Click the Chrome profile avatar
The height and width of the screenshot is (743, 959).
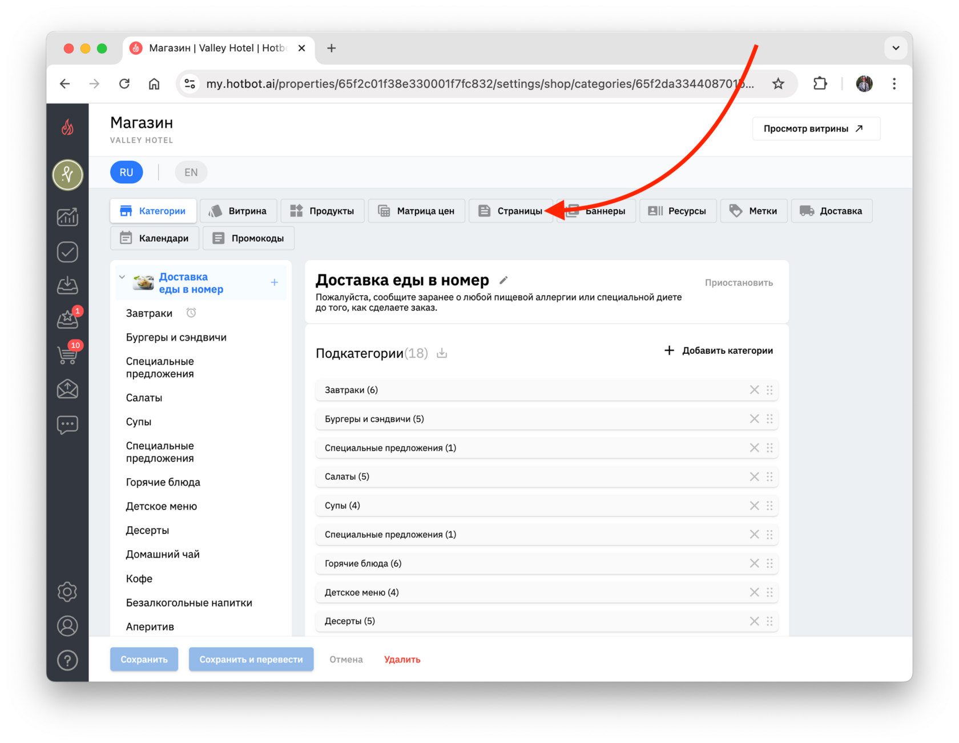tap(864, 84)
